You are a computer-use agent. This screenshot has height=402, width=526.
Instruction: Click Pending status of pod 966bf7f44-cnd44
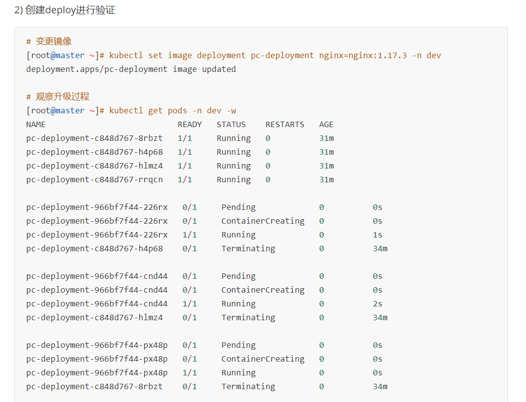(238, 276)
